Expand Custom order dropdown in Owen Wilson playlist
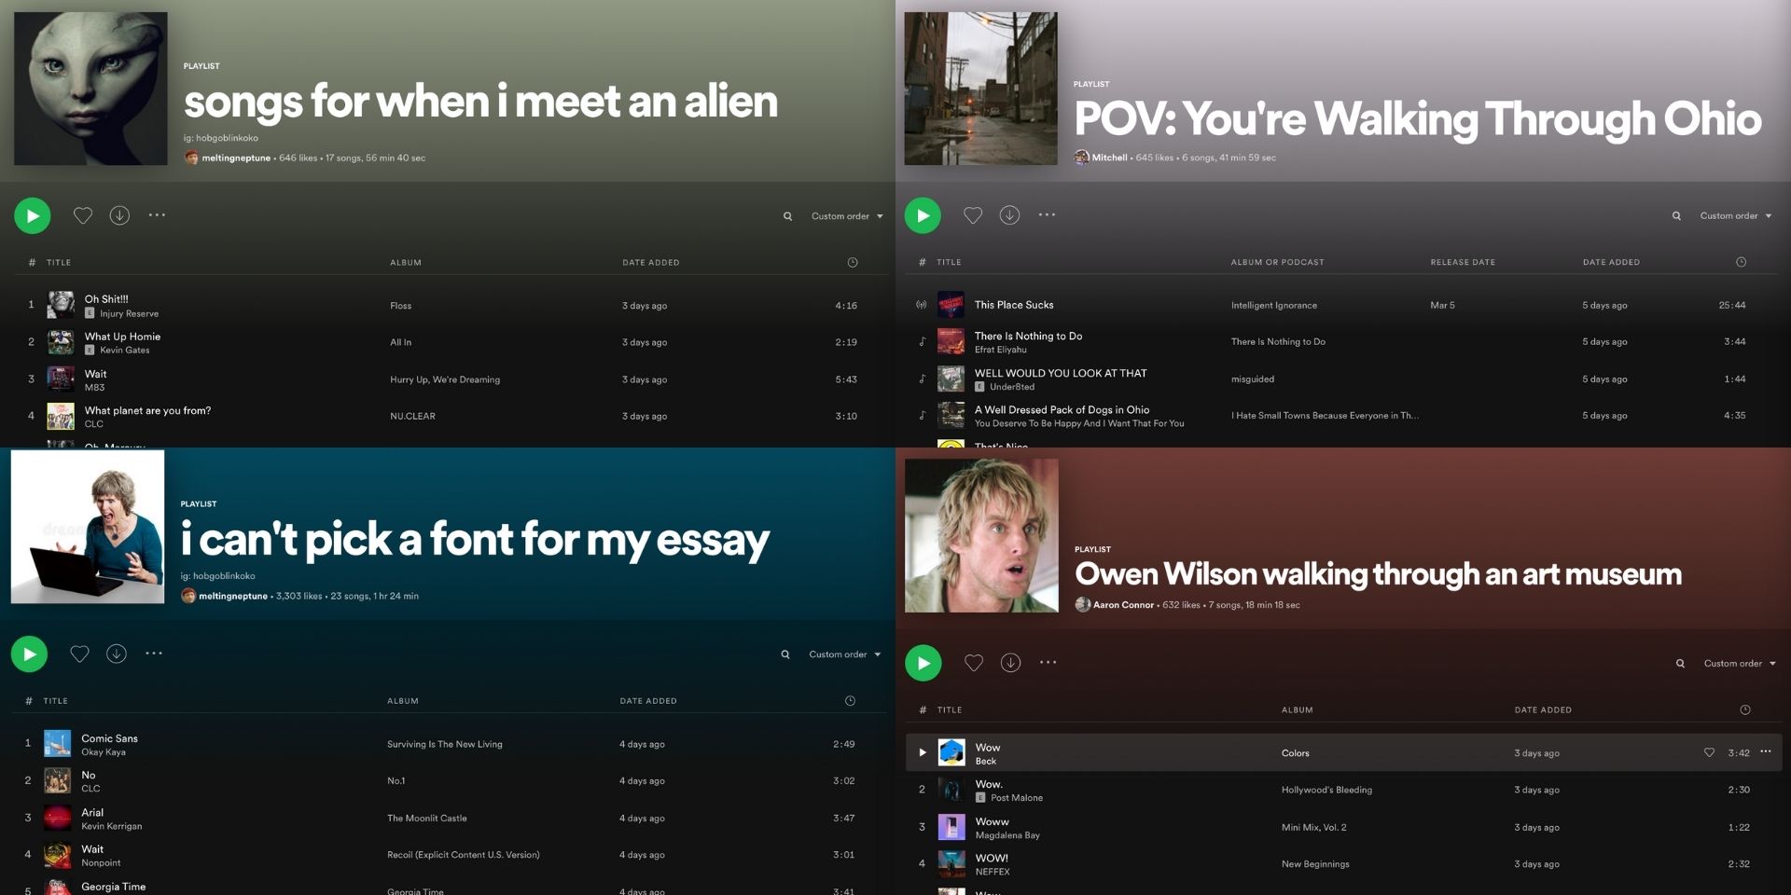 pyautogui.click(x=1740, y=664)
